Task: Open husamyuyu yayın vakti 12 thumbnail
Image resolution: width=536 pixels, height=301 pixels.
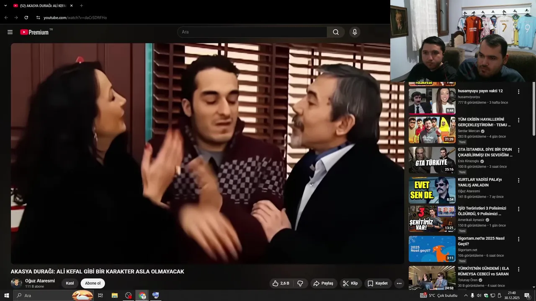Action: [432, 101]
